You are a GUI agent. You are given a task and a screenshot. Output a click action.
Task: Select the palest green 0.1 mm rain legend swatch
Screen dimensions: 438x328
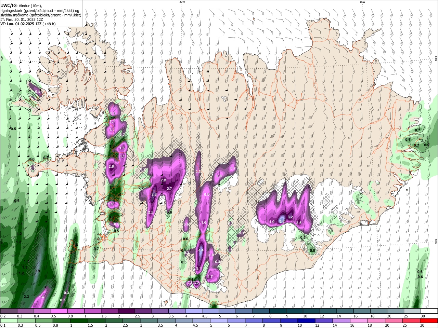9,320
